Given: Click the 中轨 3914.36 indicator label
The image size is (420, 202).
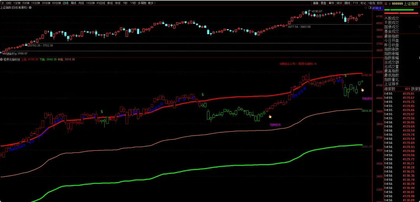Looking at the screenshot, I should pyautogui.click(x=66, y=59).
